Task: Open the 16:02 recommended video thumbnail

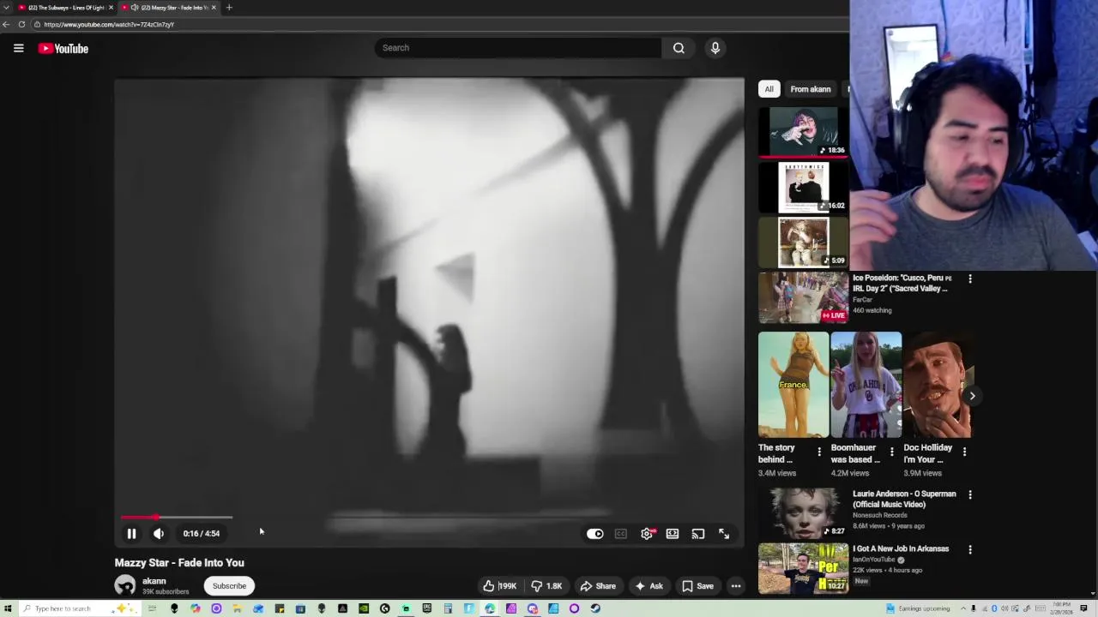Action: [803, 187]
